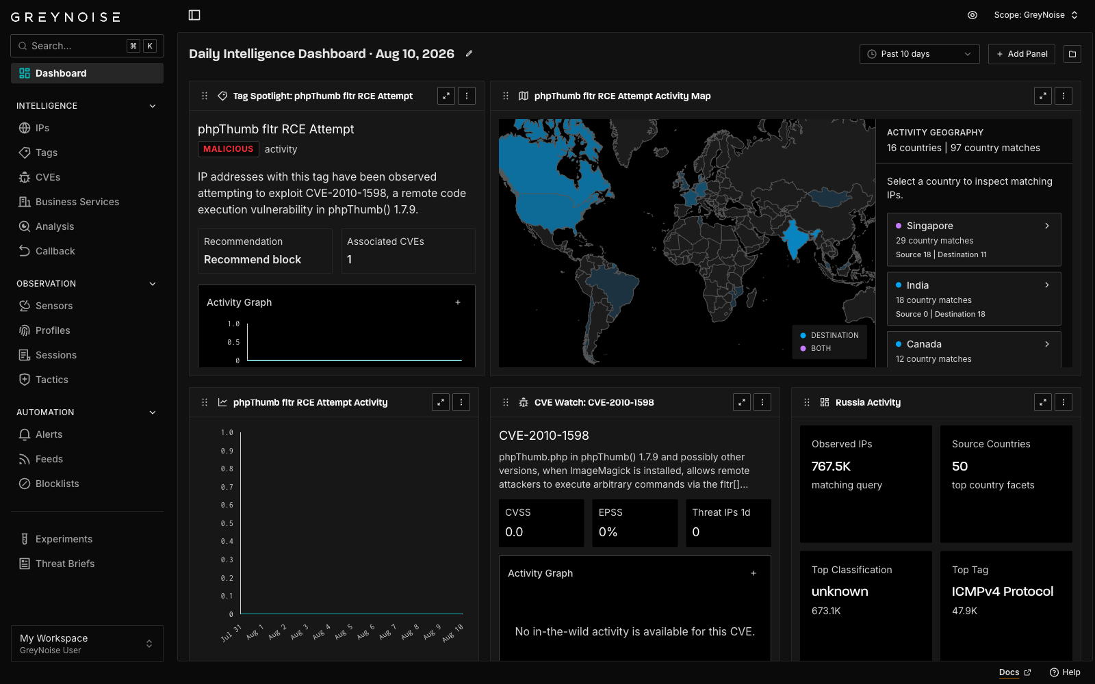Expand the Tag Spotlight panel fullscreen
The height and width of the screenshot is (684, 1095).
point(446,96)
